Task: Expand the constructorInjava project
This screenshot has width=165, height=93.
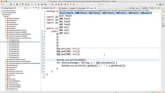Action: pos(2,11)
